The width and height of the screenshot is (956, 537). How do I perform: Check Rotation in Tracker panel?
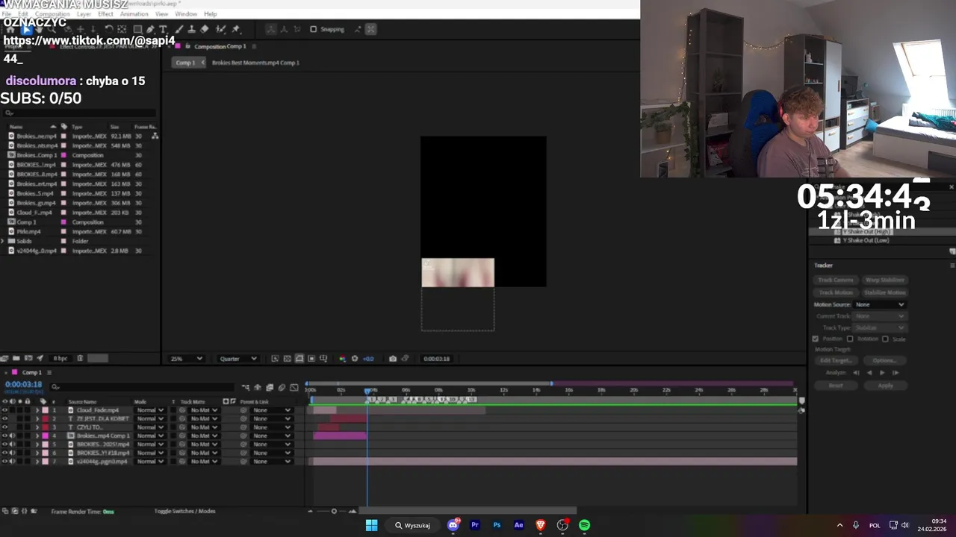pyautogui.click(x=850, y=339)
